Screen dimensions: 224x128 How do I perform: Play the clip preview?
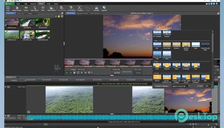point(75,73)
